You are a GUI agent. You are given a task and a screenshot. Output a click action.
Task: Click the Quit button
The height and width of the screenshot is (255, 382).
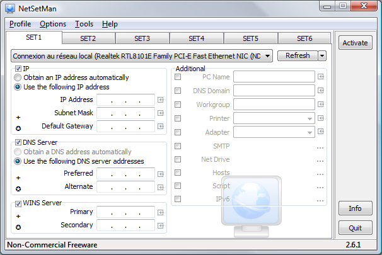tap(355, 228)
